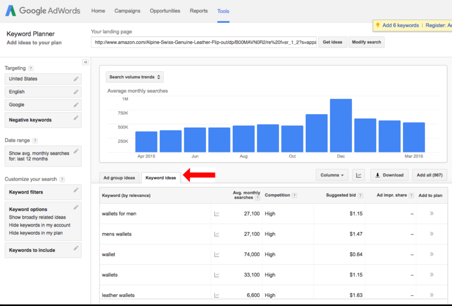The image size is (452, 306).
Task: Click the $1.47 suggested bid
Action: (x=356, y=234)
